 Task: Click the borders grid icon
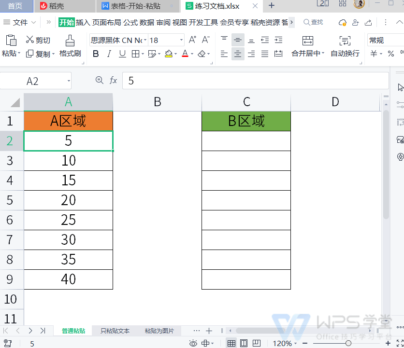[x=135, y=54]
